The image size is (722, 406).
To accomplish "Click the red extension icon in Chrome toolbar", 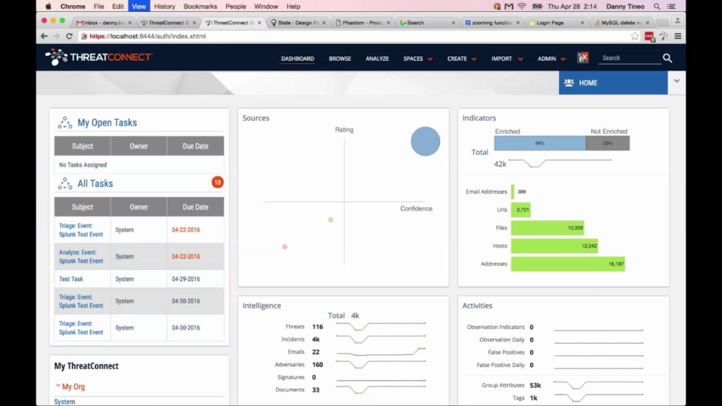I will (649, 36).
